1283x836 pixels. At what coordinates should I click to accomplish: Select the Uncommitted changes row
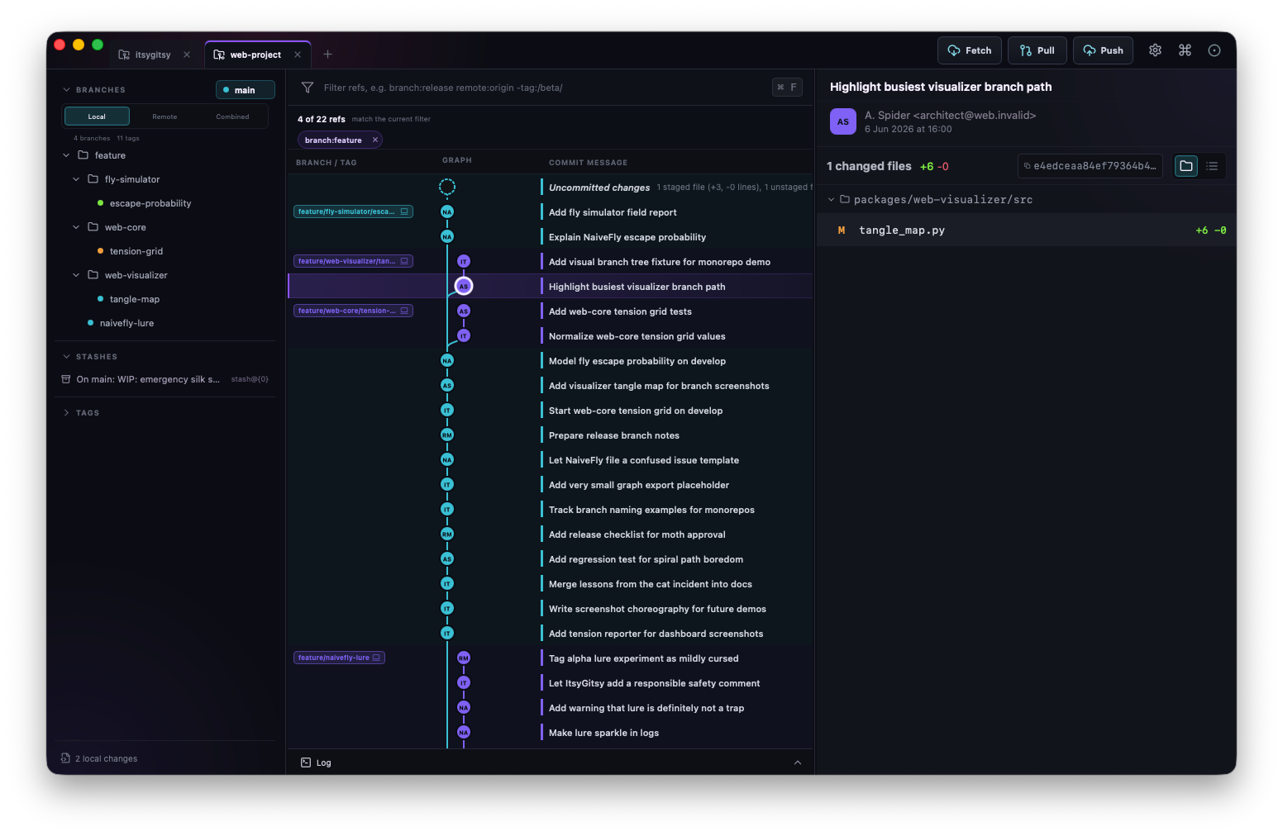point(550,188)
